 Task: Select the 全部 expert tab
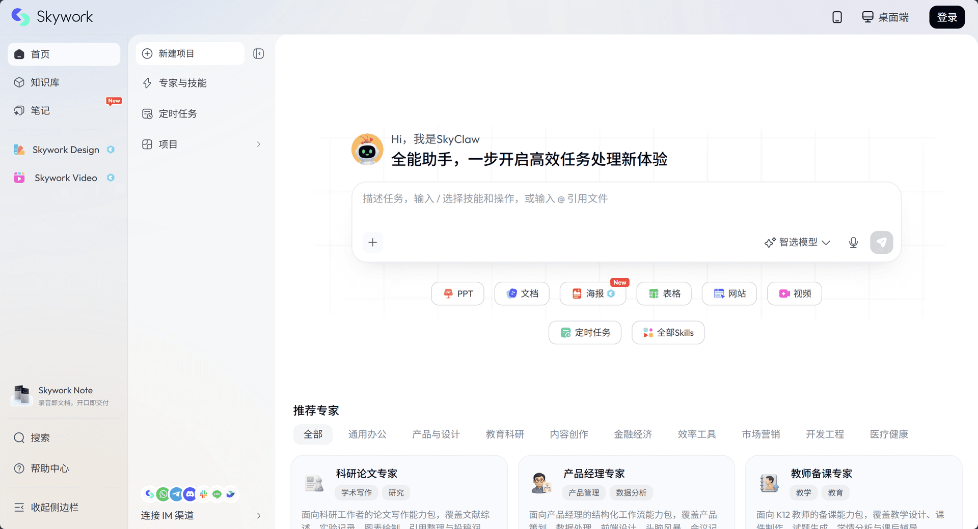point(313,434)
